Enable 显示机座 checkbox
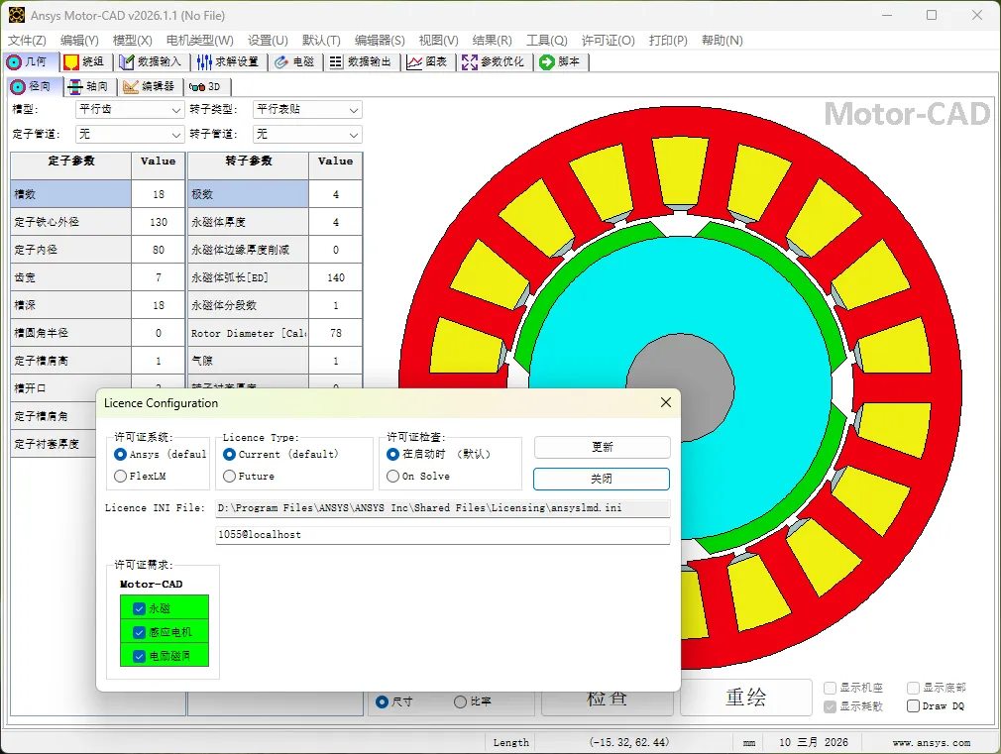Image resolution: width=1001 pixels, height=754 pixels. (x=830, y=688)
